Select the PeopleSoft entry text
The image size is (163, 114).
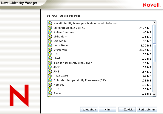61,76
